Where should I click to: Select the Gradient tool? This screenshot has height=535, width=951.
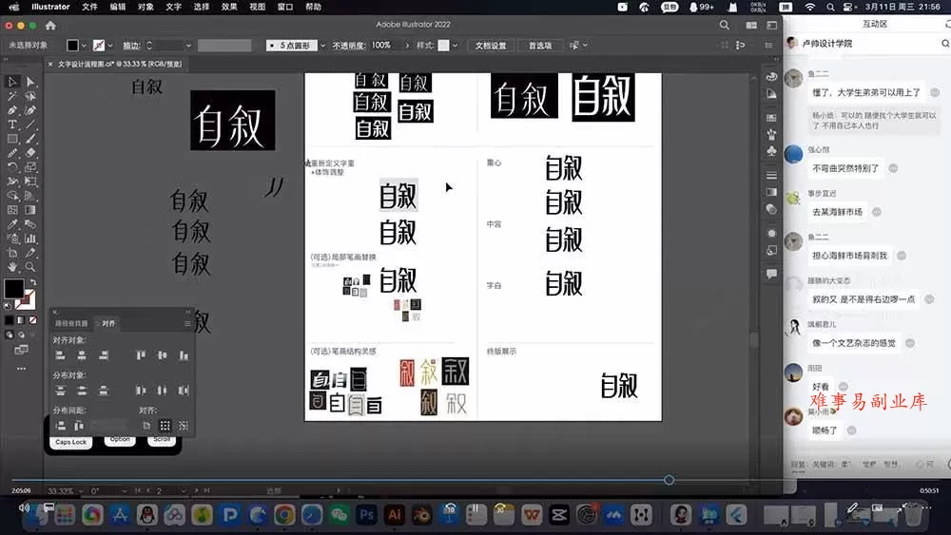(30, 210)
